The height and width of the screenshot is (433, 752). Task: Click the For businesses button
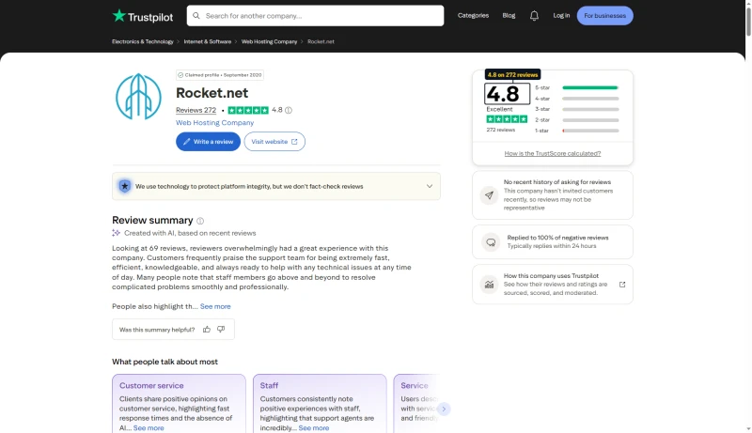604,16
